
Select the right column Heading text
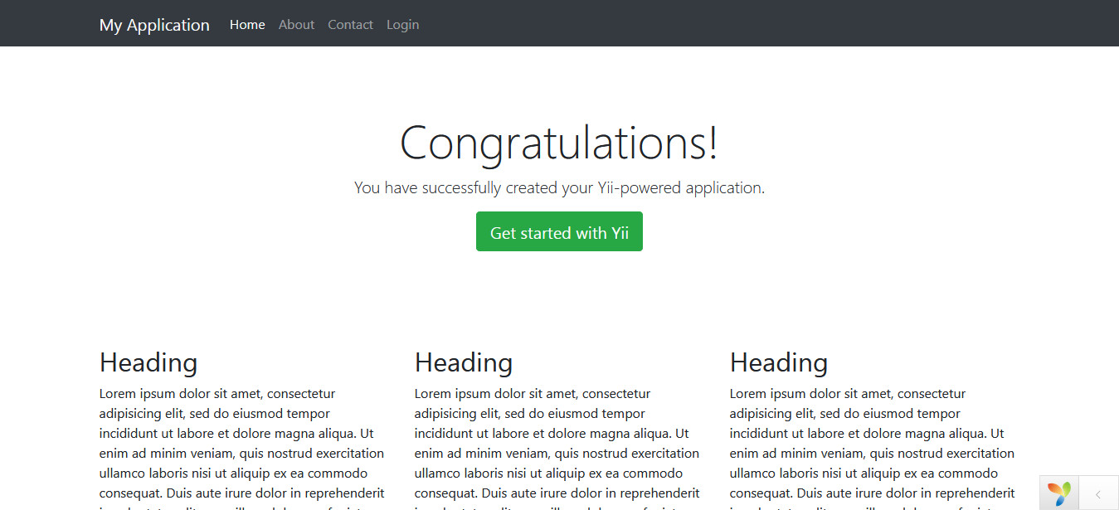click(x=779, y=362)
